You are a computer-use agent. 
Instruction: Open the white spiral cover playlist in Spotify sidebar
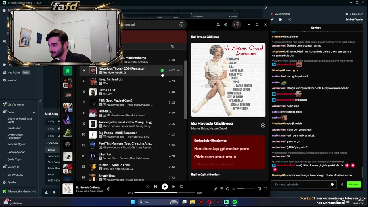pos(68,157)
